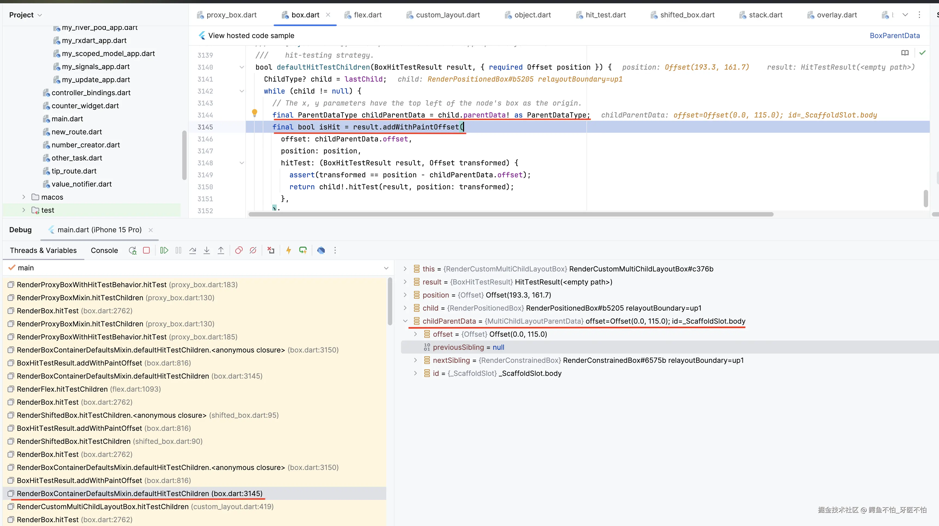Resume program execution
The width and height of the screenshot is (939, 526).
164,250
